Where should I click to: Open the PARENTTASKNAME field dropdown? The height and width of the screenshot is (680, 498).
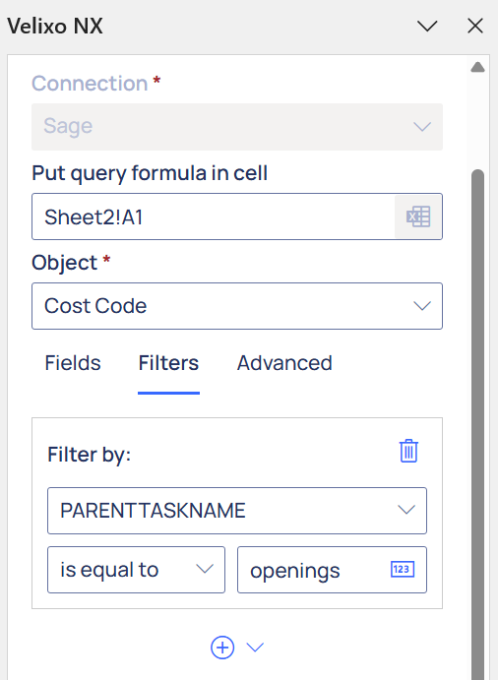[x=237, y=511]
